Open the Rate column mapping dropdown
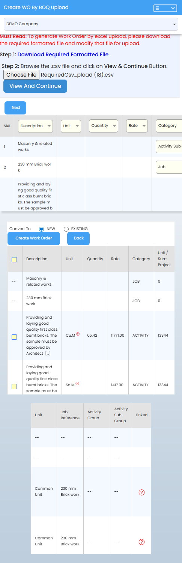The height and width of the screenshot is (563, 182). 136,126
